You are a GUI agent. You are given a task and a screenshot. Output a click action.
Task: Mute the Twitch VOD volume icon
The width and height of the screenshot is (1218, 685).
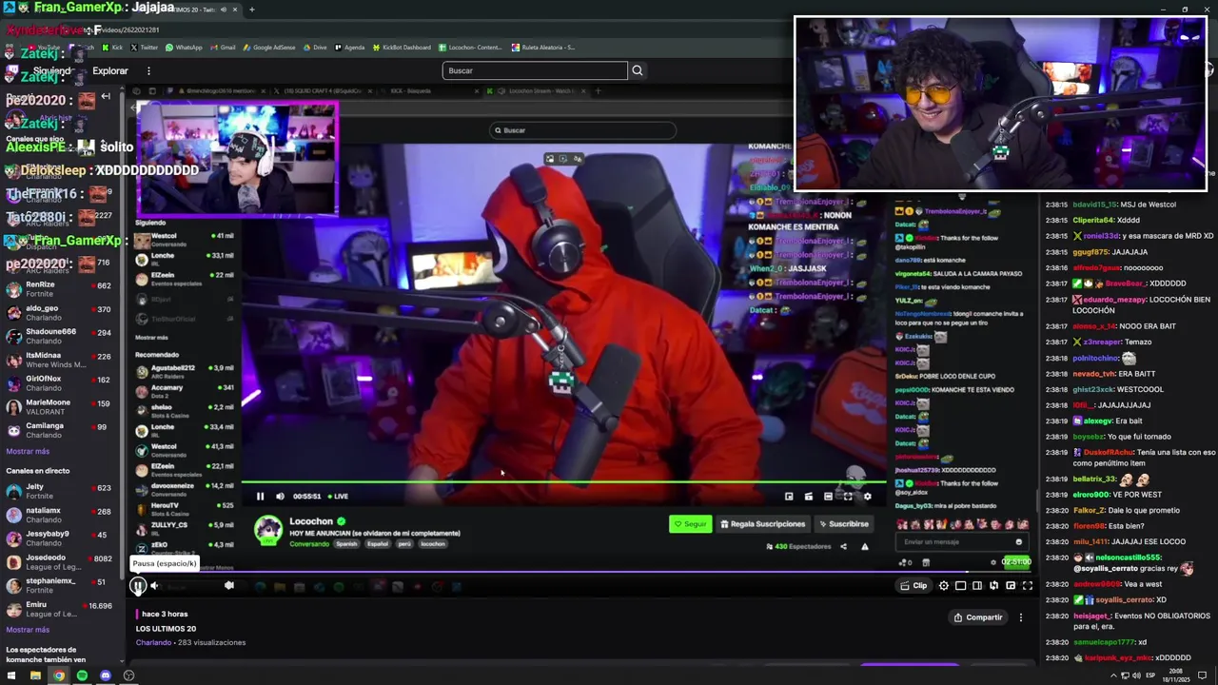(x=154, y=586)
